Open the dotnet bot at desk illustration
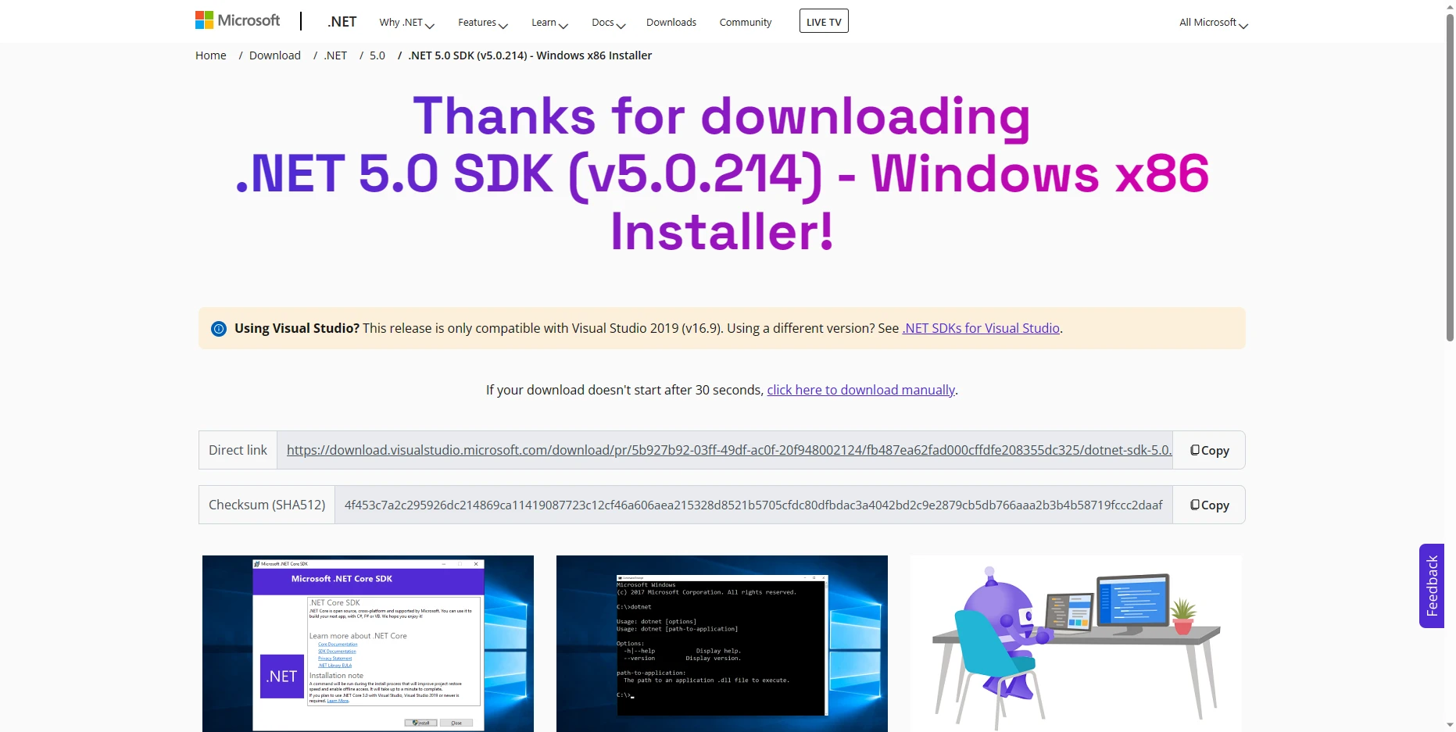This screenshot has width=1456, height=732. point(1076,644)
